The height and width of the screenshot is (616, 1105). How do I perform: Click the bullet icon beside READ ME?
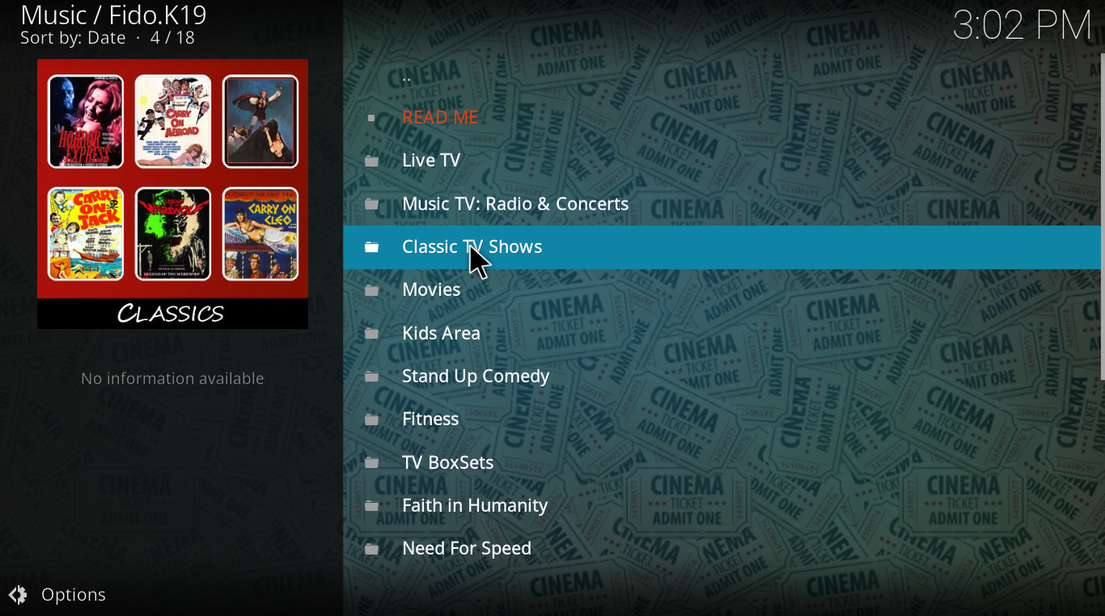pos(371,118)
